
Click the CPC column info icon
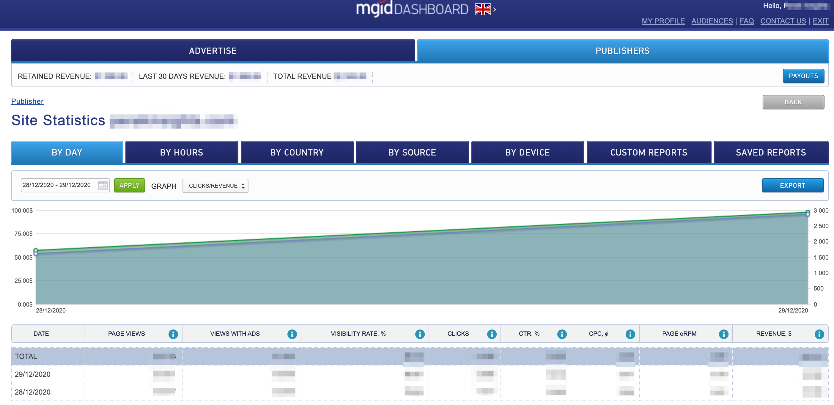click(x=630, y=334)
